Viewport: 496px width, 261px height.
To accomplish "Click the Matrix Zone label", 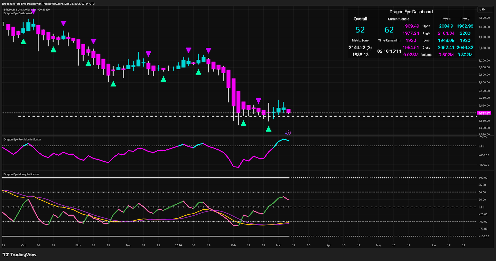I will tap(360, 40).
